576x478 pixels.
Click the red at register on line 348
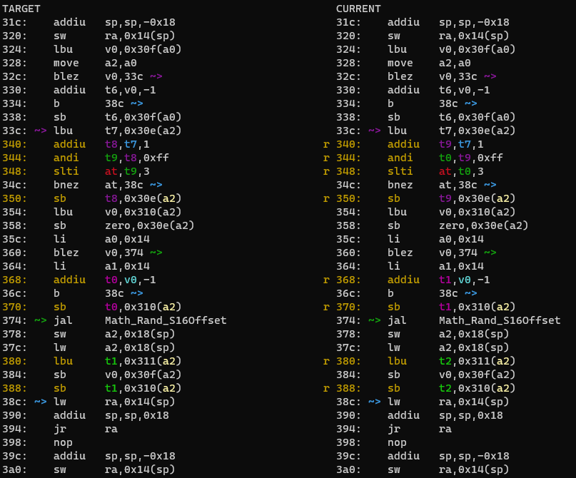tap(109, 171)
